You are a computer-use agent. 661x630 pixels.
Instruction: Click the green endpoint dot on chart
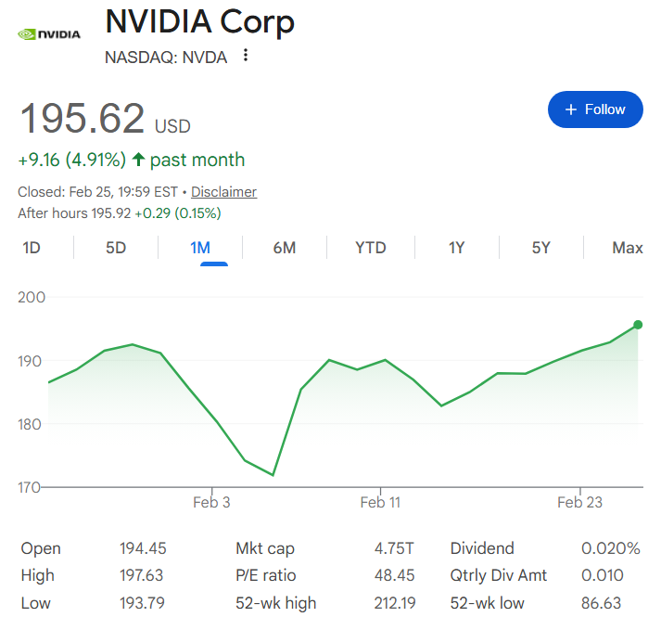638,325
